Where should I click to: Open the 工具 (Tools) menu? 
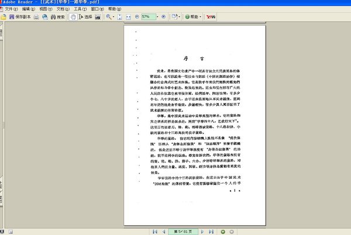click(x=80, y=9)
